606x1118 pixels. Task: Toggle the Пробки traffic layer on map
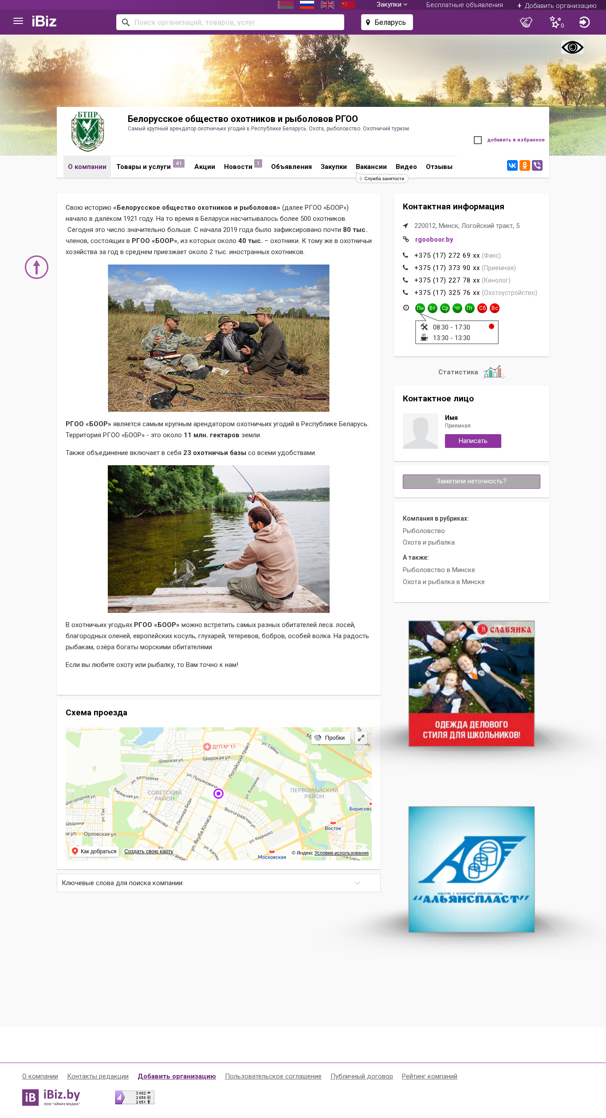point(331,738)
